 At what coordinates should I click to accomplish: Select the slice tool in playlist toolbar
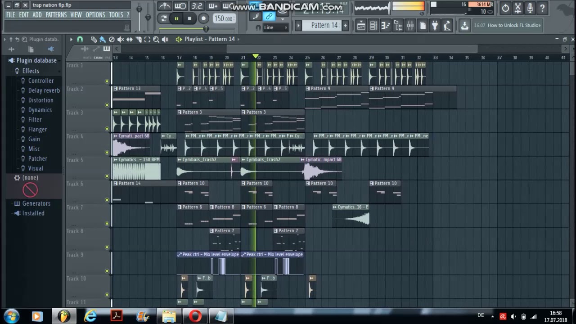point(139,39)
